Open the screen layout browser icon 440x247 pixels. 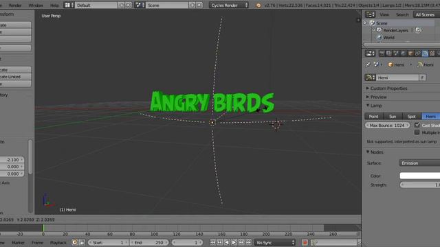coord(69,5)
